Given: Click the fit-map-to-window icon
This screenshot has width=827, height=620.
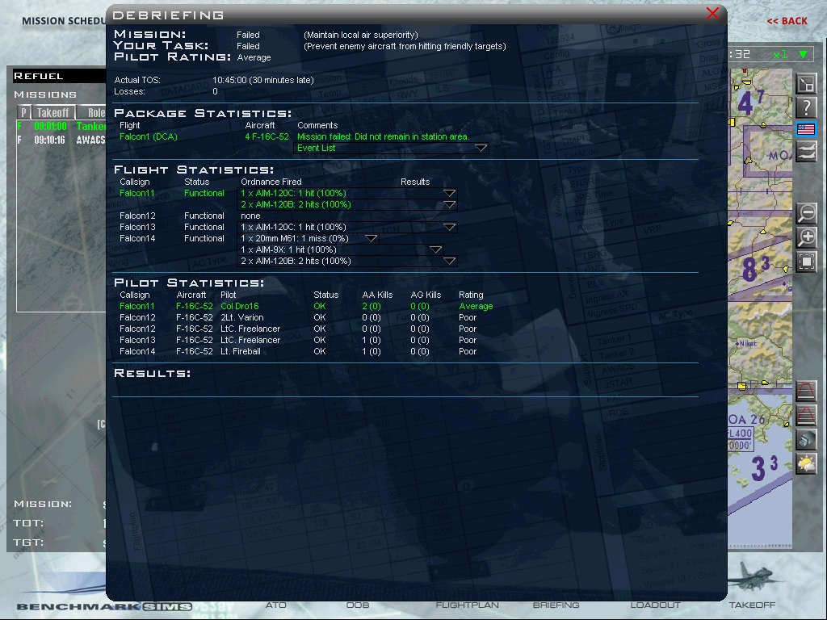Looking at the screenshot, I should click(806, 262).
